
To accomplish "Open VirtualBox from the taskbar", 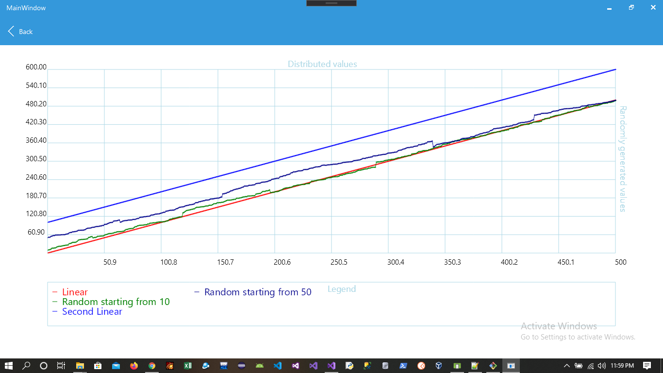I will pos(439,366).
